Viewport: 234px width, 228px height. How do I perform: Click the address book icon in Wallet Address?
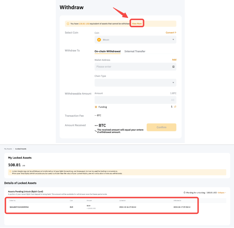click(x=173, y=67)
